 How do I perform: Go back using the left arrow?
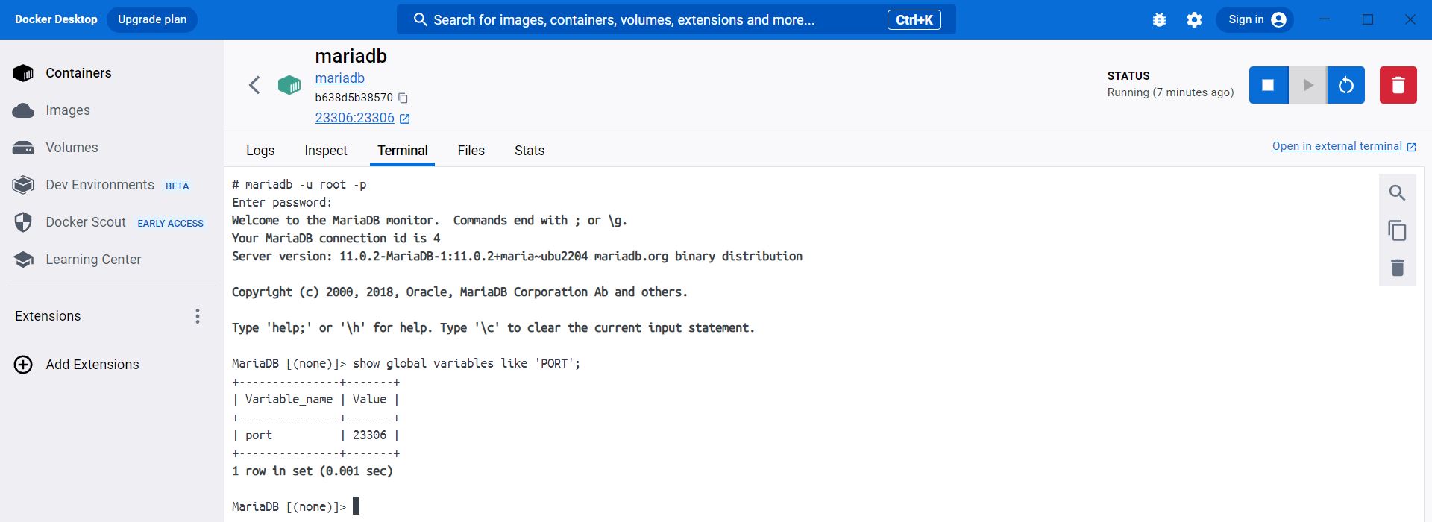tap(254, 85)
